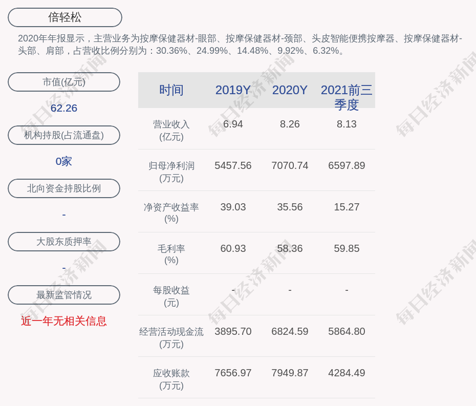The height and width of the screenshot is (406, 476).
Task: Open the 最新监管情况 pill
Action: 64,295
